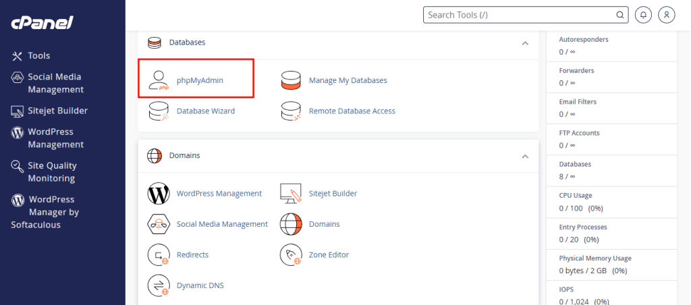Collapse the Domains section chevron
Viewport: 691px width, 305px height.
[x=525, y=156]
